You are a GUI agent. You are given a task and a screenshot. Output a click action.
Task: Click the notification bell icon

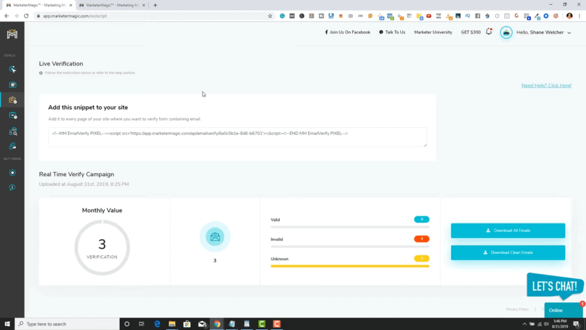(x=489, y=32)
